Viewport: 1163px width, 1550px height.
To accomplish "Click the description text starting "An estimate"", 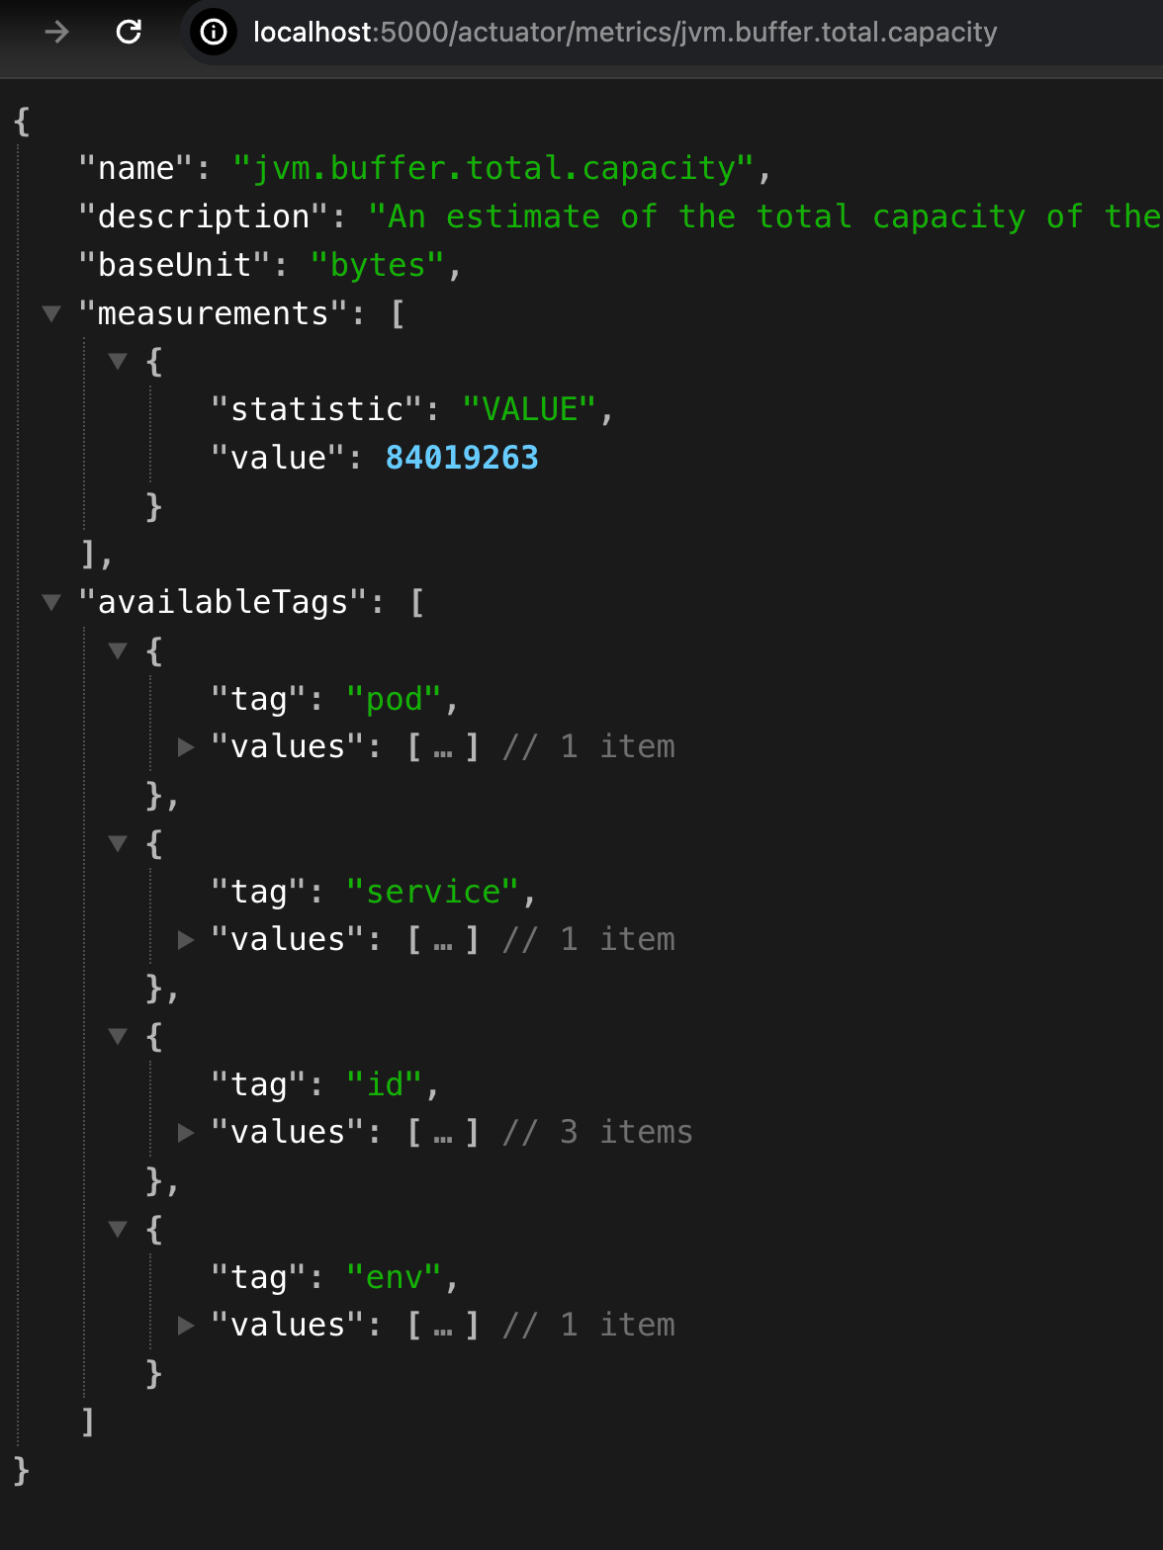I will 764,216.
